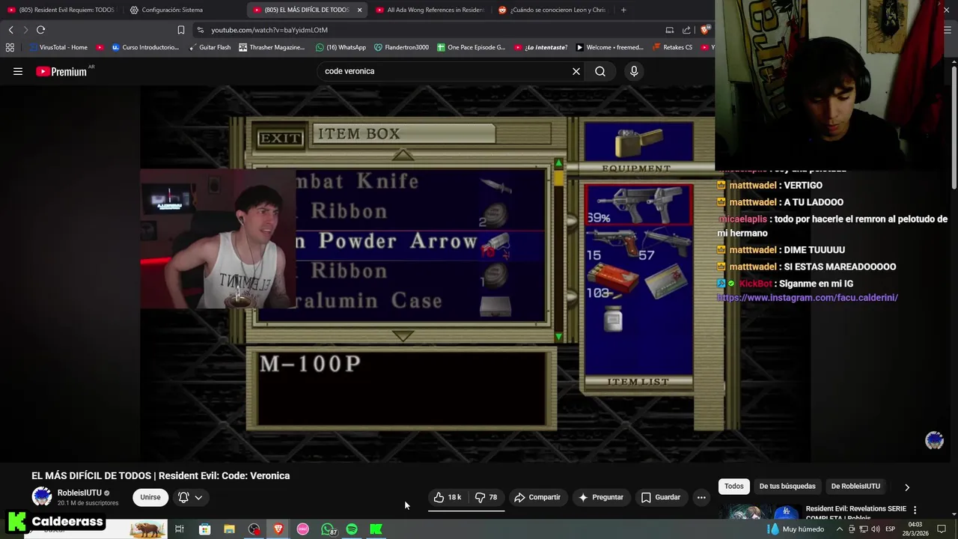Bookmark this page with bookmark icon
The image size is (958, 539).
tap(180, 30)
